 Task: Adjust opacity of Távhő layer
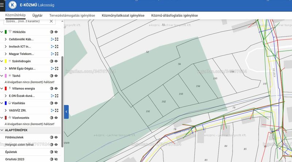pos(51,76)
